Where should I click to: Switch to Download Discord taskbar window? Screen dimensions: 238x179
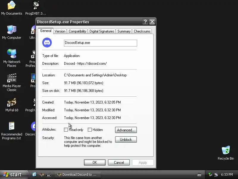tap(78, 175)
